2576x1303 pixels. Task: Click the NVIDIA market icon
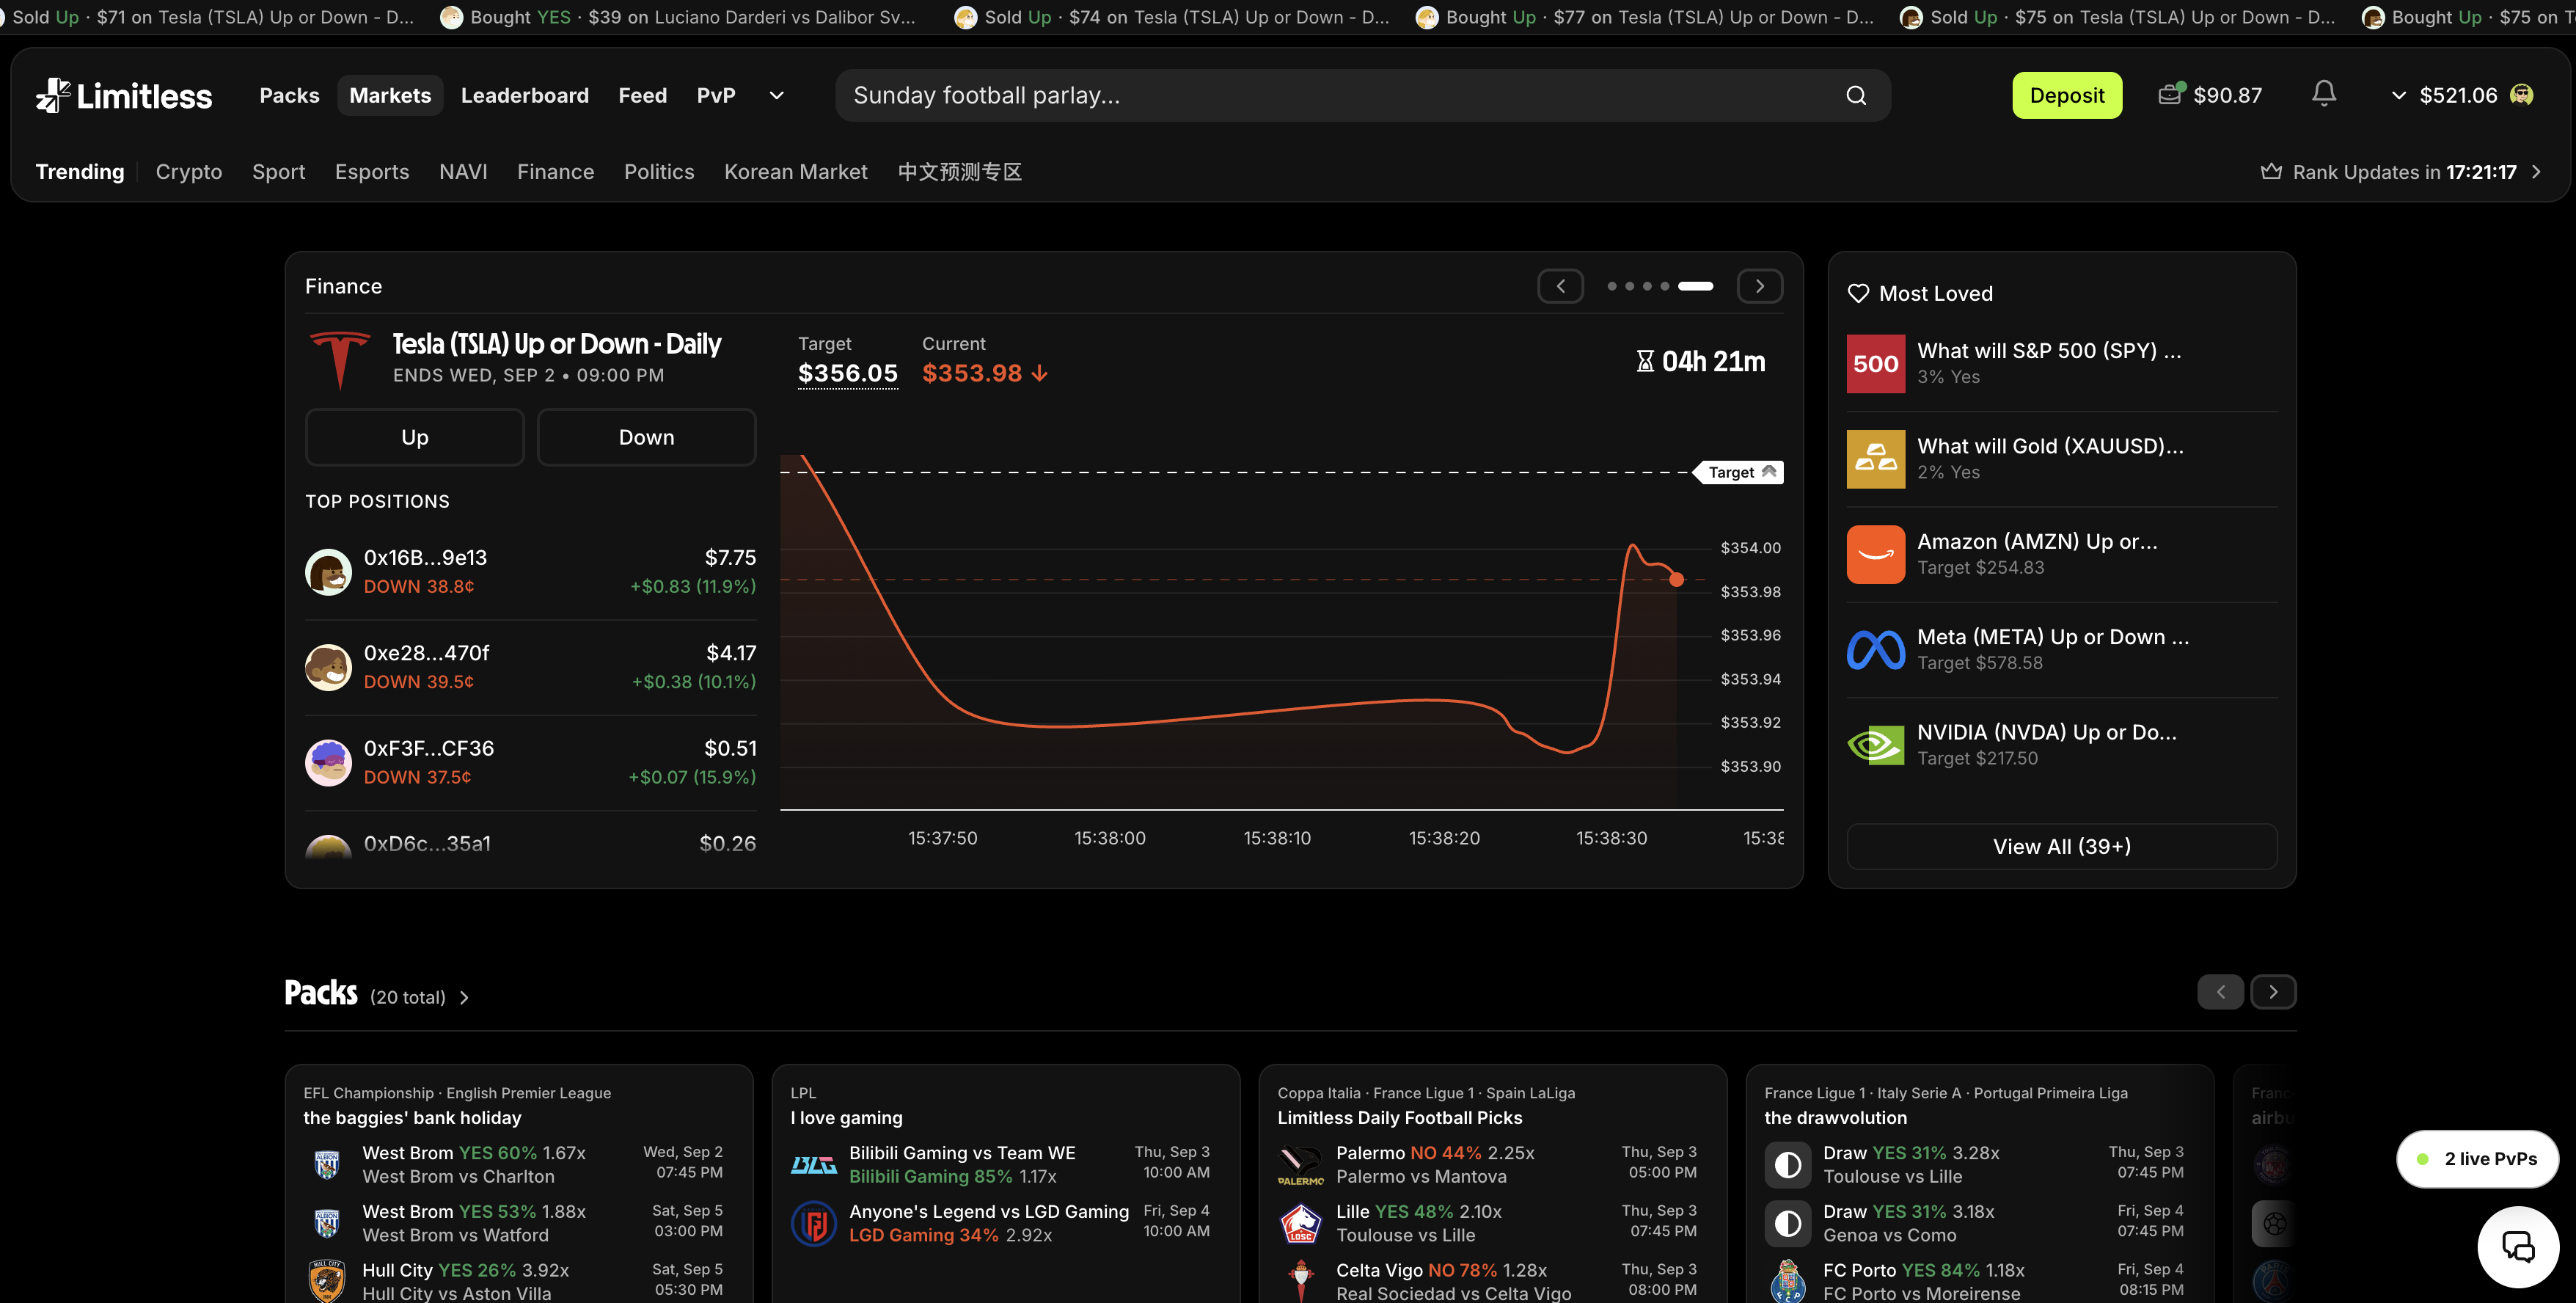1875,745
